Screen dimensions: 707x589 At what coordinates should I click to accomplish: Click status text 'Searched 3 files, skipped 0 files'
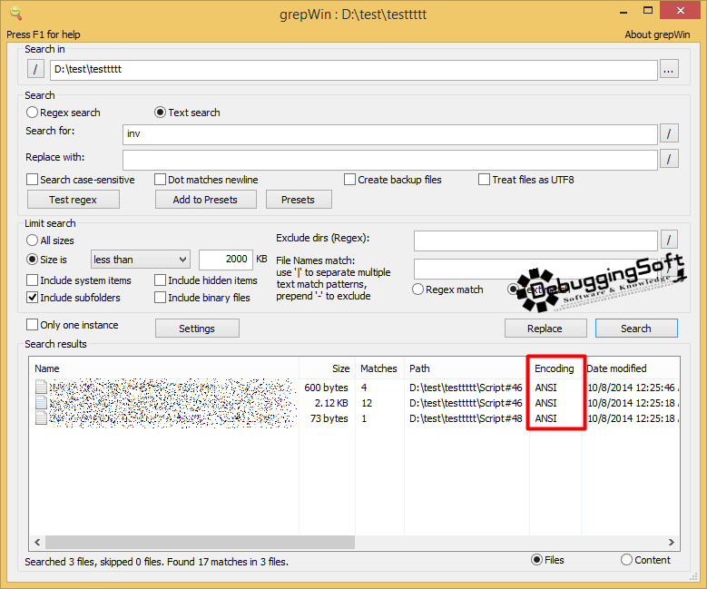click(94, 562)
